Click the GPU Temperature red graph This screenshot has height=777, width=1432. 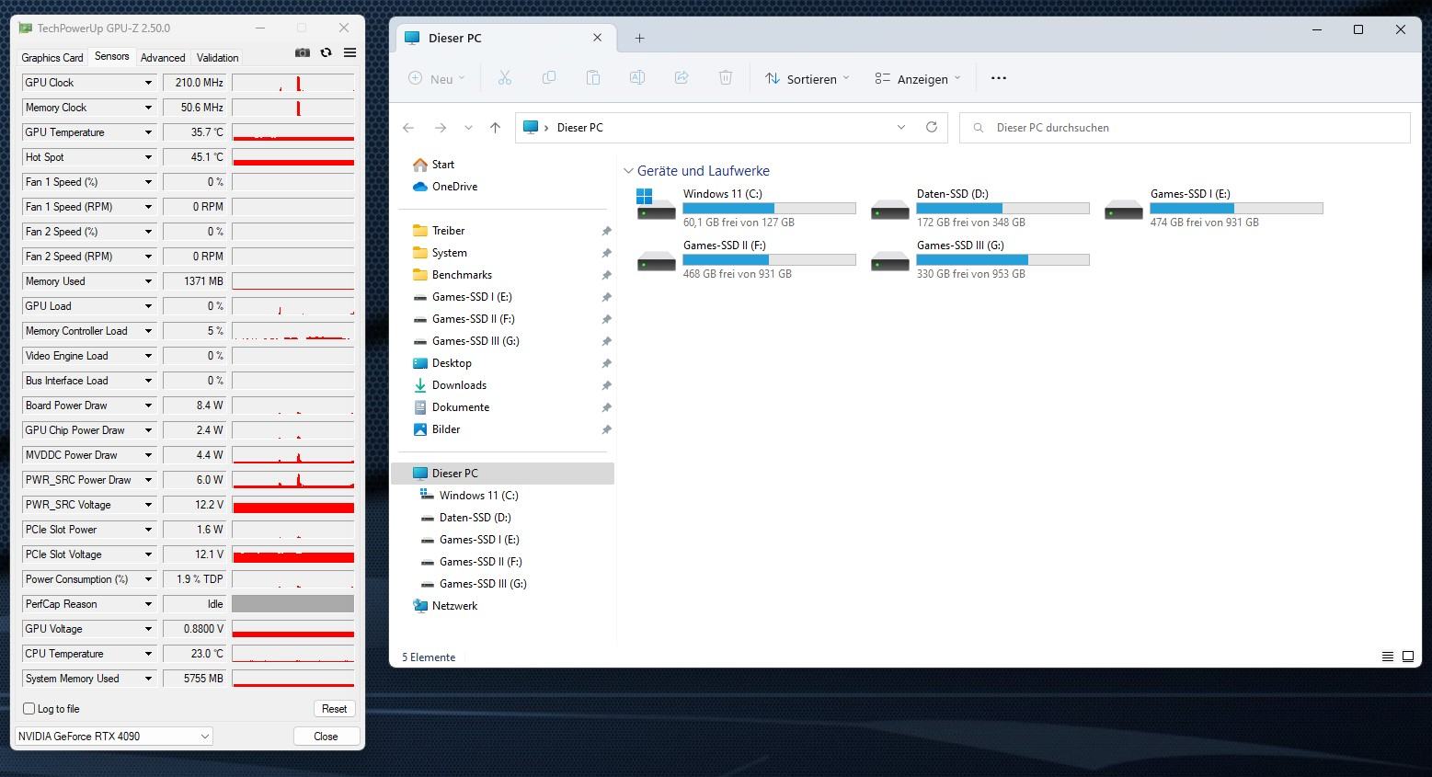(x=292, y=132)
